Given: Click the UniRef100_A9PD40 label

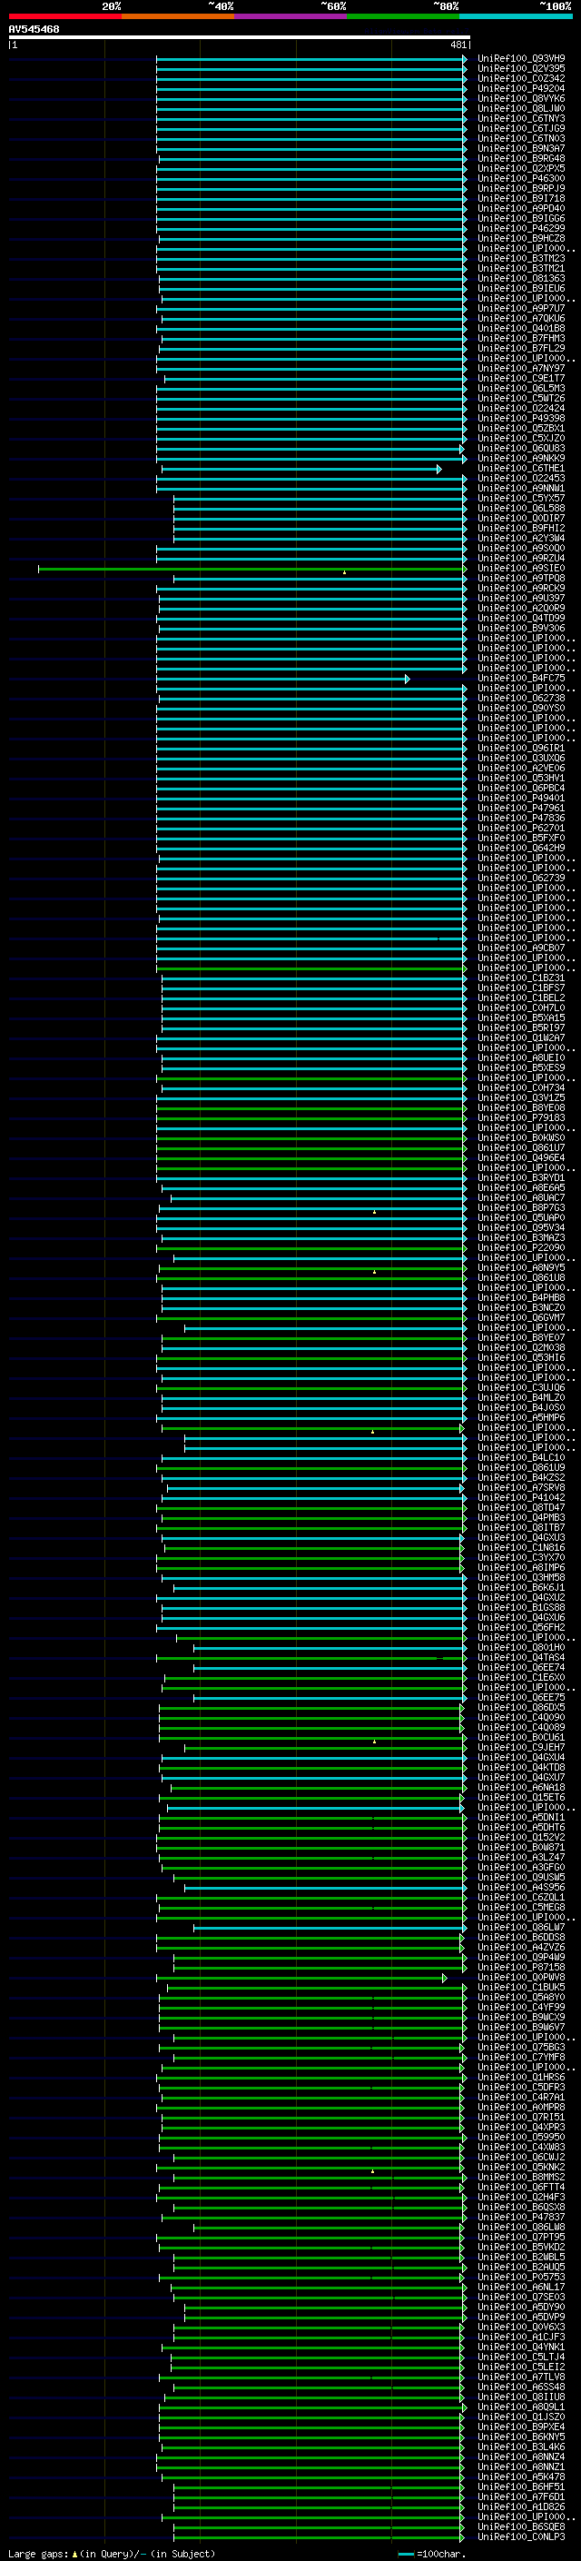Looking at the screenshot, I should (521, 208).
